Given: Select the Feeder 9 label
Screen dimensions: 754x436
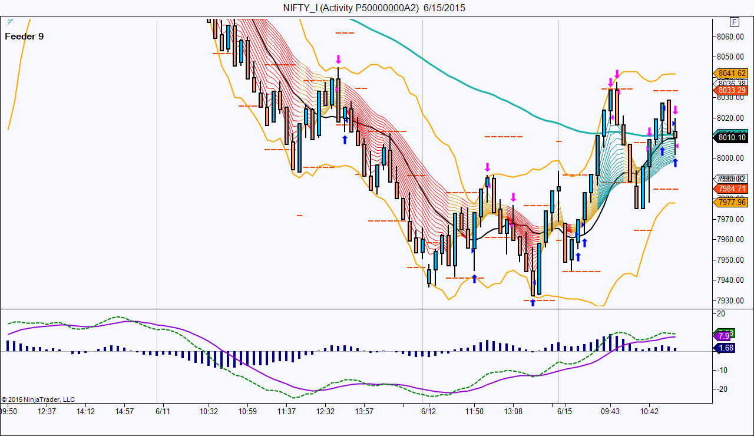Looking at the screenshot, I should coord(24,37).
